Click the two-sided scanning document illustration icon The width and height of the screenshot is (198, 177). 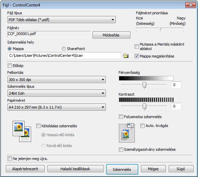[22, 131]
